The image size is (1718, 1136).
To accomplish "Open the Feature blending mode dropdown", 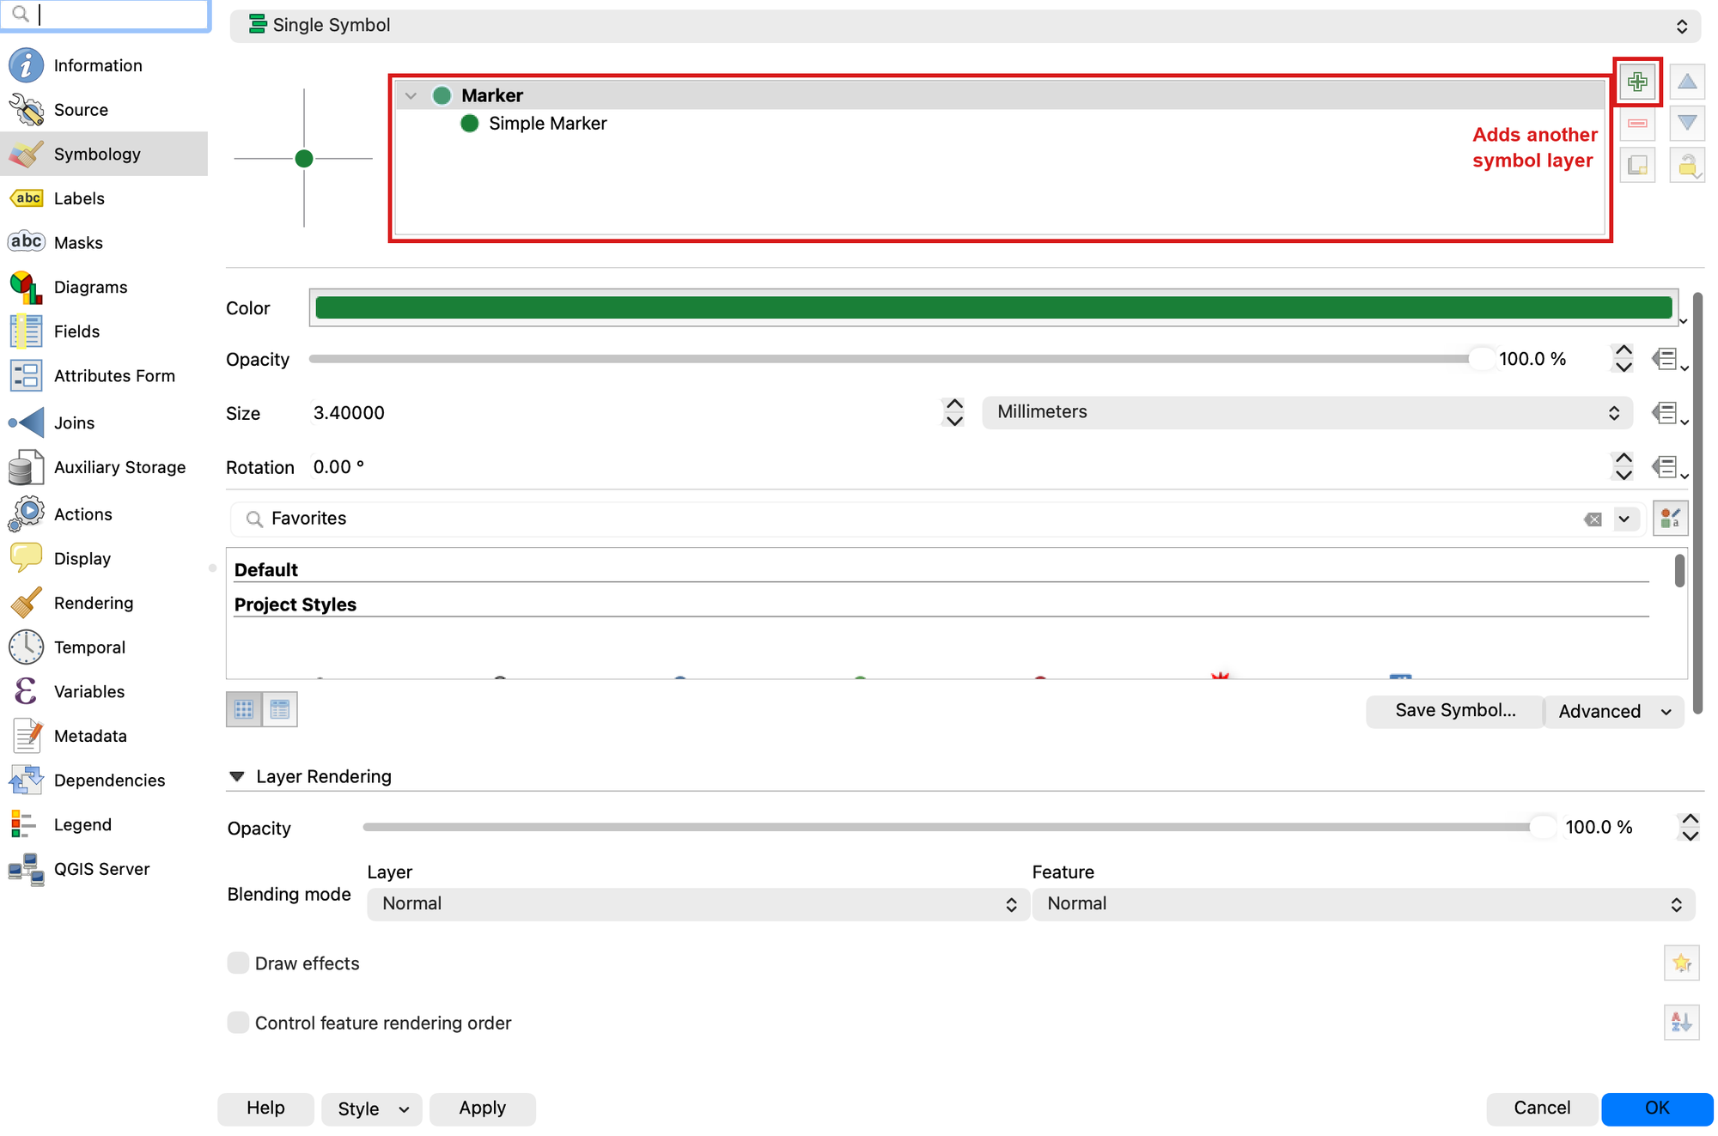I will point(1363,904).
